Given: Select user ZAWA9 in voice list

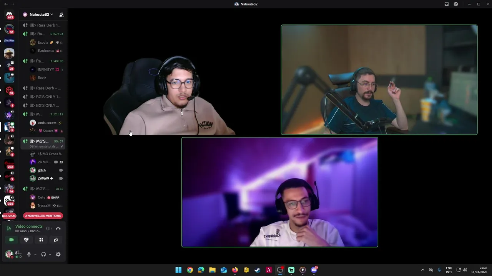Looking at the screenshot, I should coord(43,178).
